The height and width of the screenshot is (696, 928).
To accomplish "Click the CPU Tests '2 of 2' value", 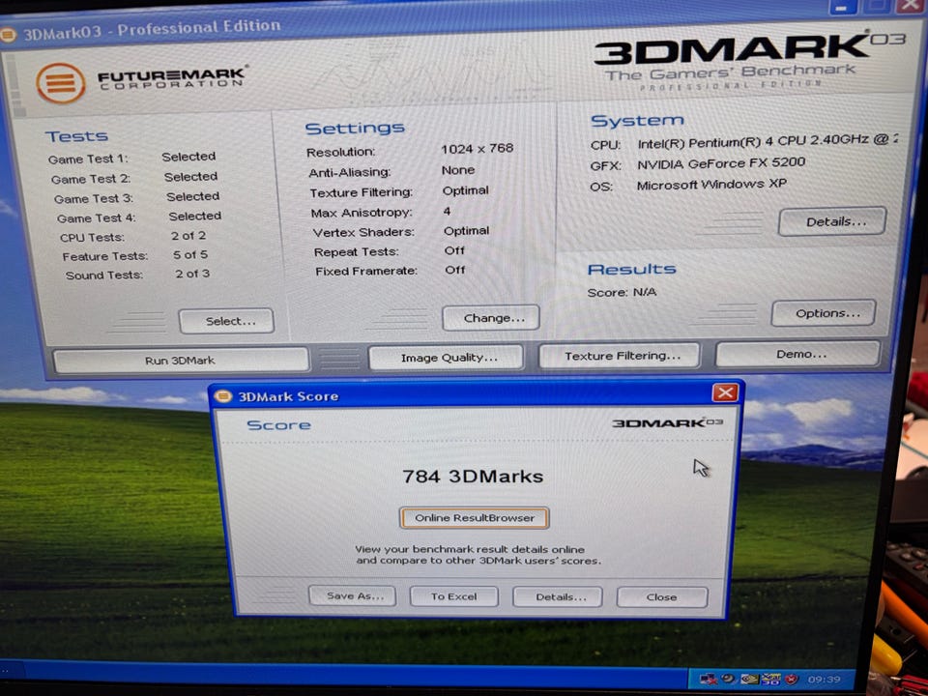I will tap(188, 236).
